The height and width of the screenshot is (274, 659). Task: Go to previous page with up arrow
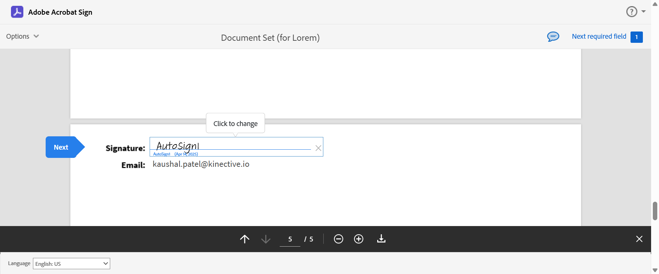point(245,239)
